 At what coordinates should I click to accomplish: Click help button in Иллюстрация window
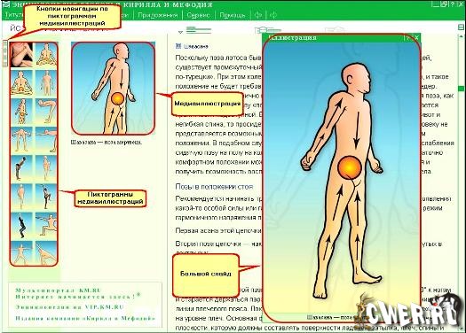pyautogui.click(x=407, y=38)
